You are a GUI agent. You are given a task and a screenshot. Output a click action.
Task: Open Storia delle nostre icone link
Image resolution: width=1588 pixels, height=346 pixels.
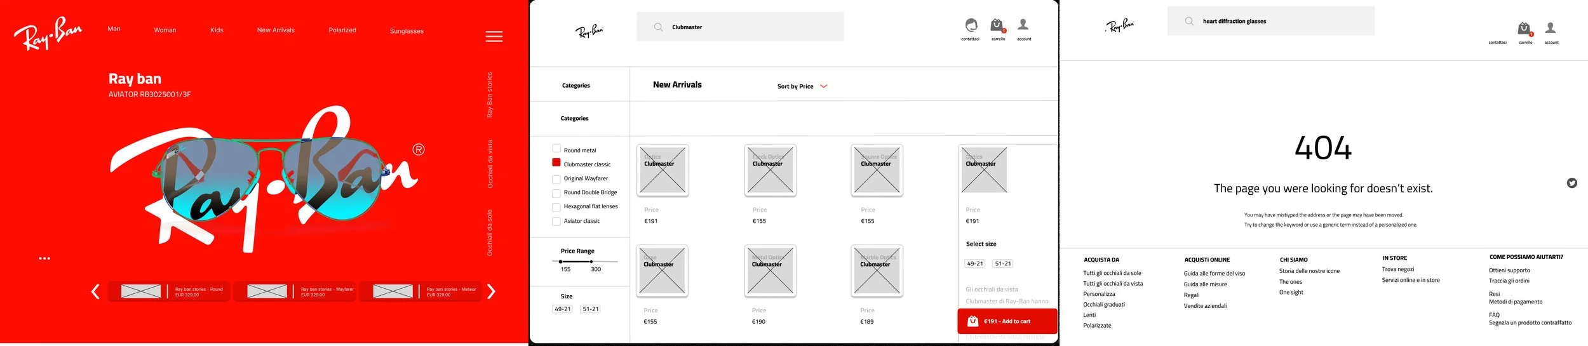[1309, 271]
